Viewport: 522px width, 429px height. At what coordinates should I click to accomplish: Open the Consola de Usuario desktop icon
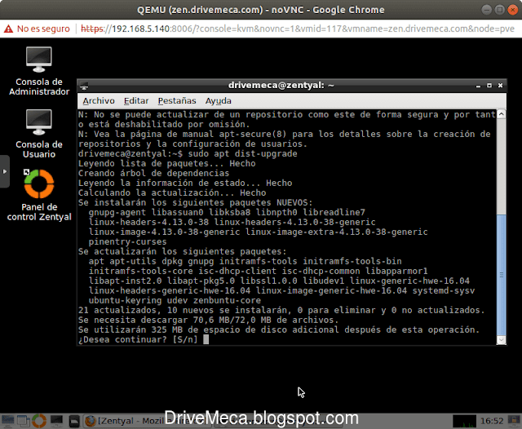(x=39, y=133)
